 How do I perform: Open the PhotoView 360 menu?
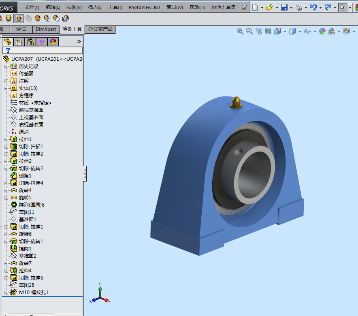[144, 7]
